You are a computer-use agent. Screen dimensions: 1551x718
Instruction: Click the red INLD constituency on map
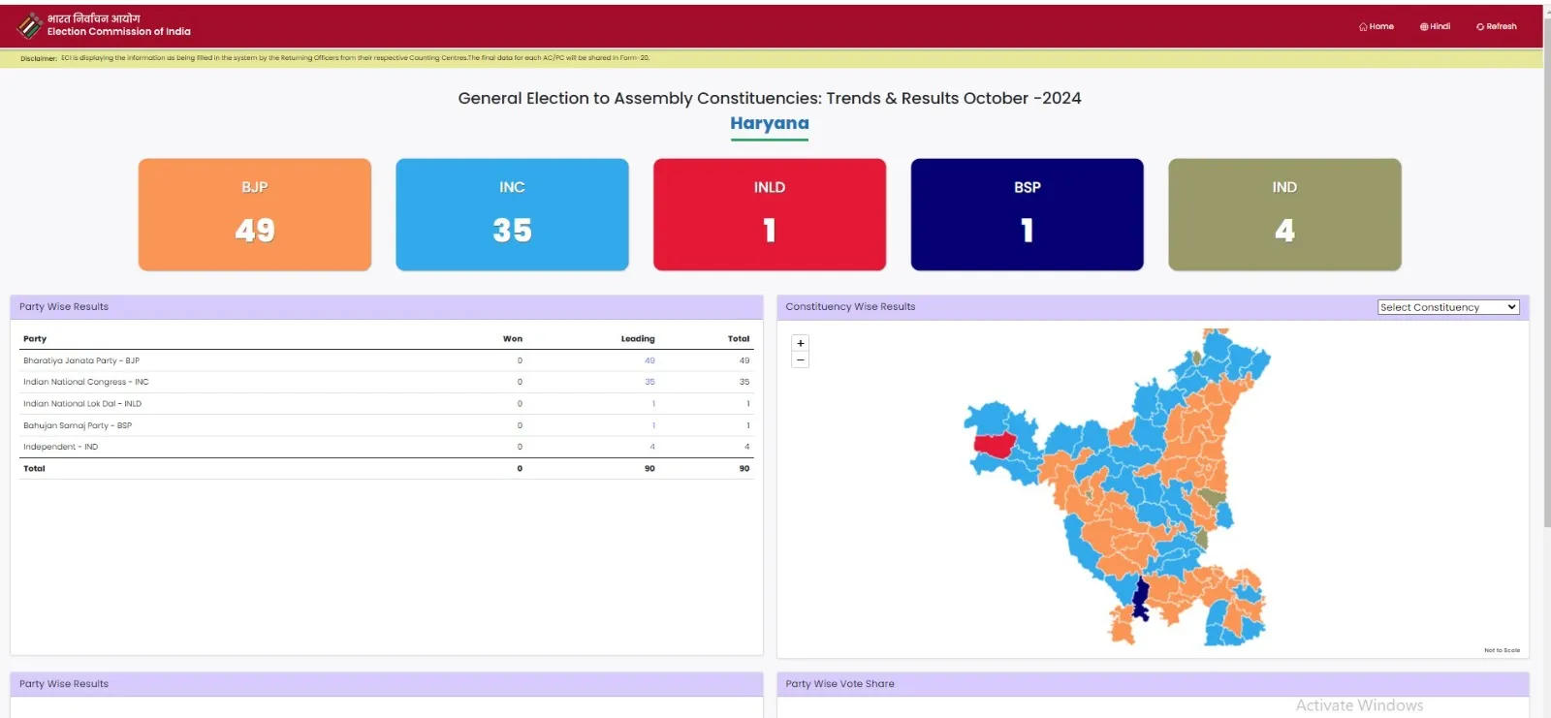pos(994,445)
